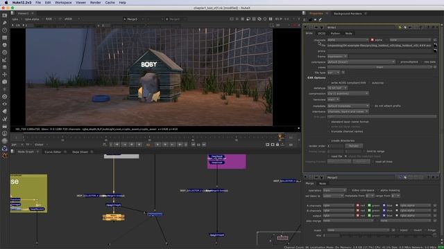Image resolution: width=444 pixels, height=249 pixels.
Task: Check do not attach prefix
Action: click(372, 106)
